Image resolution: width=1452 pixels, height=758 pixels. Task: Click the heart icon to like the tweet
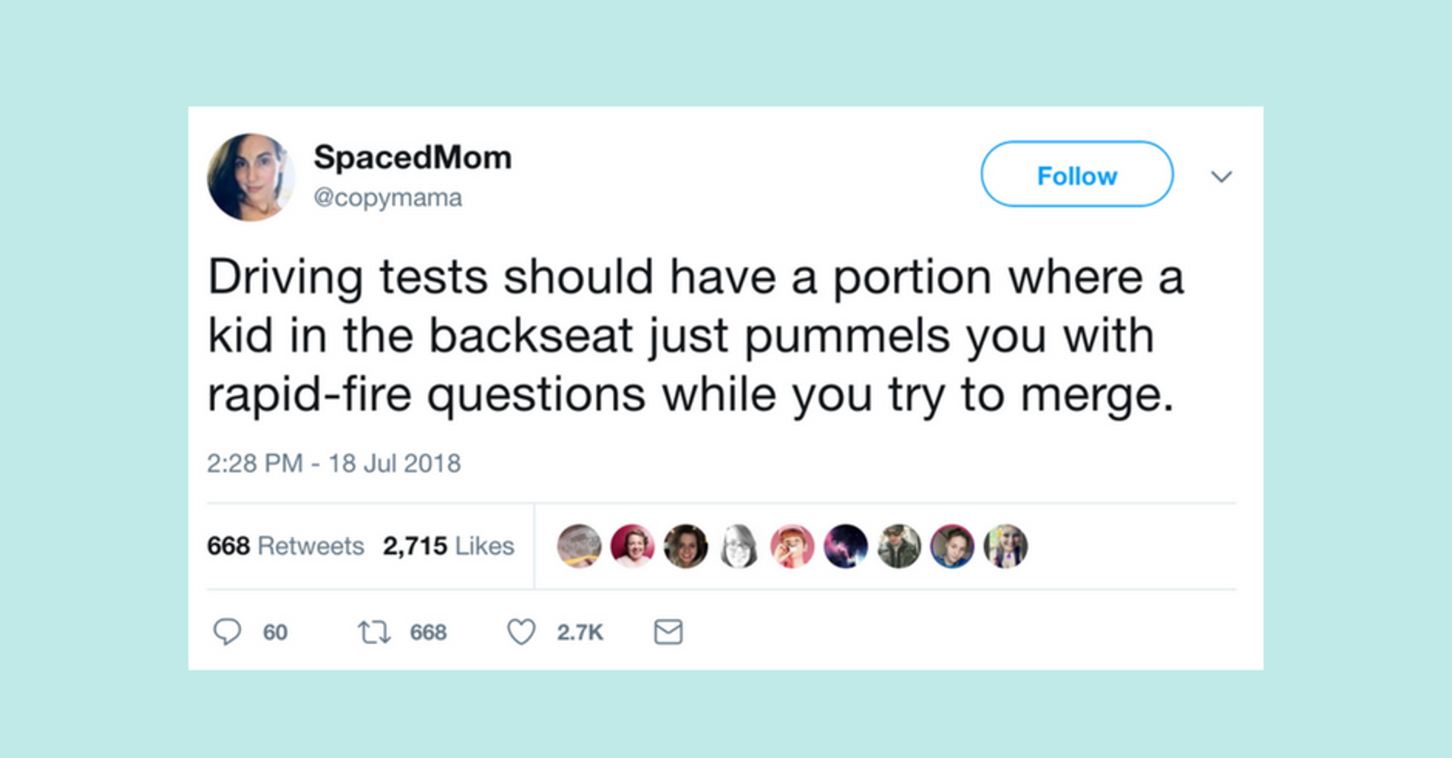pos(522,631)
